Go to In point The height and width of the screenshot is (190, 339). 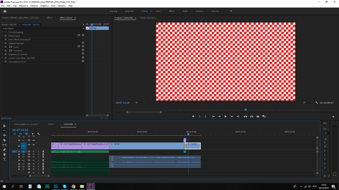[213, 117]
